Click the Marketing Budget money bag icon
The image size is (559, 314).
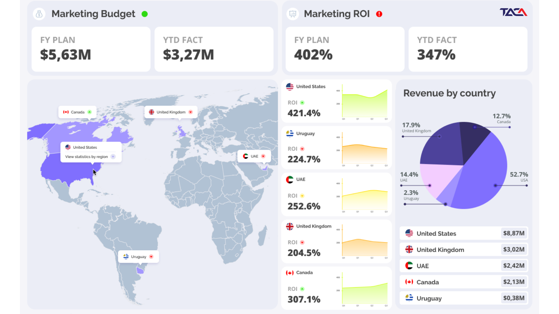[39, 14]
